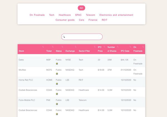The height and width of the screenshot is (117, 167).
Task: Click NASDAQ exchange cell for McAfee
Action: 70,70
